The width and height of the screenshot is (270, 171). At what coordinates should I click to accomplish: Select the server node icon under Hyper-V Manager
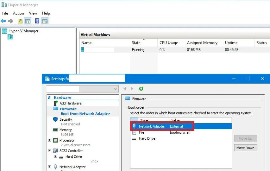[10, 37]
